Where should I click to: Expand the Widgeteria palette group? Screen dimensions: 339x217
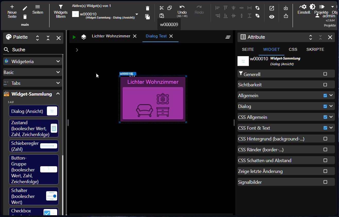pyautogui.click(x=33, y=61)
